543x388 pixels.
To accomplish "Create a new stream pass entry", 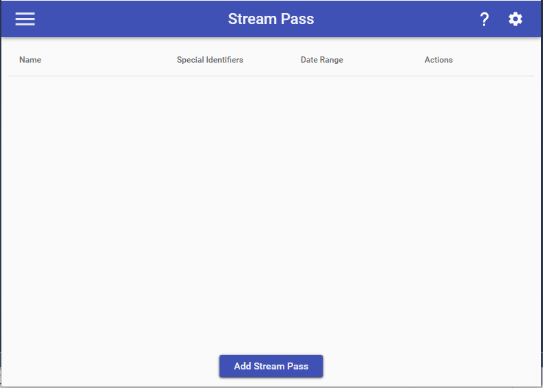I will 271,366.
